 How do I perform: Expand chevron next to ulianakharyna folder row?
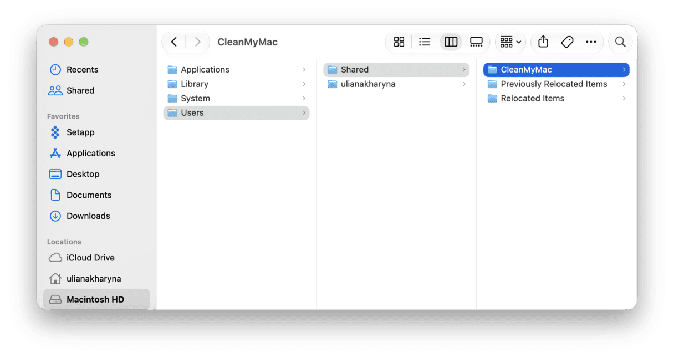464,84
